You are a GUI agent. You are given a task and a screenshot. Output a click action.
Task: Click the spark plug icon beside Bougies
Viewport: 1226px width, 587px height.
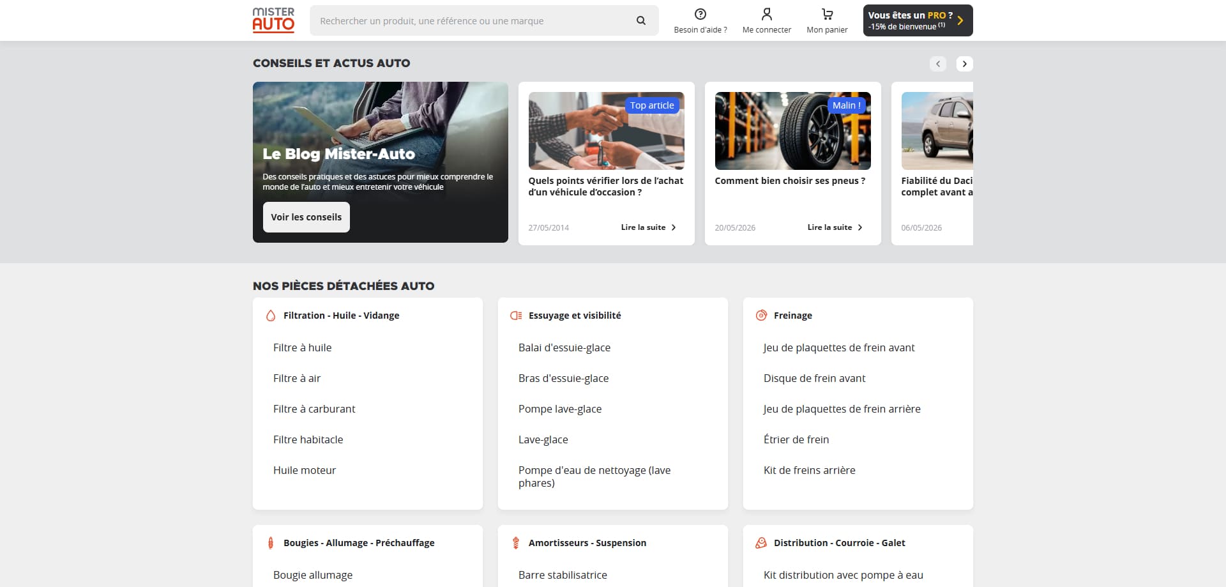[x=271, y=543]
